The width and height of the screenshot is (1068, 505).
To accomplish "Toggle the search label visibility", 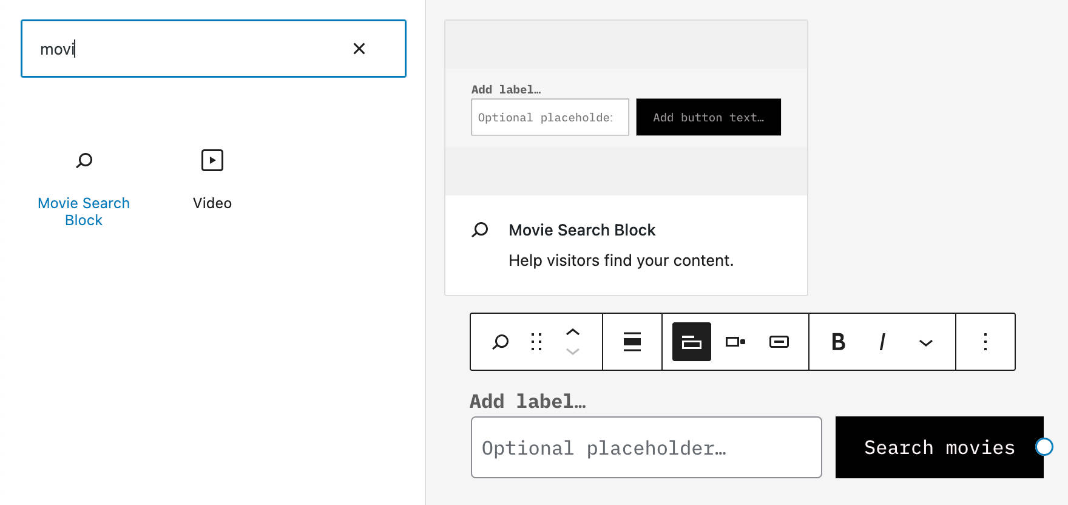I will [691, 342].
